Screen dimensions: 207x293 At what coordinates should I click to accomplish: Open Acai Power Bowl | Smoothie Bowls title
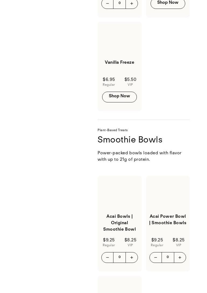[x=168, y=220]
